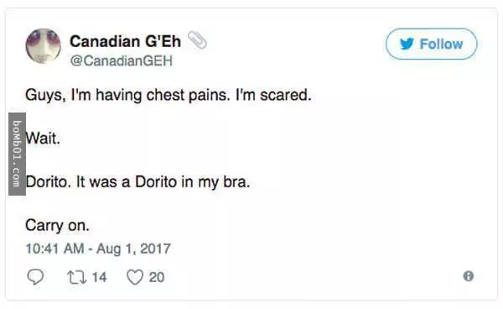503x309 pixels.
Task: Click the word 'scared' in the tweet
Action: 286,95
